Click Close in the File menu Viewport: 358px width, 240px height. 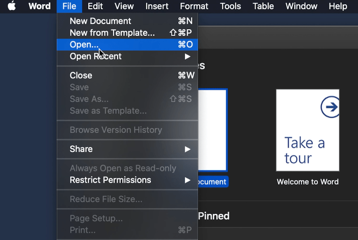(x=81, y=75)
